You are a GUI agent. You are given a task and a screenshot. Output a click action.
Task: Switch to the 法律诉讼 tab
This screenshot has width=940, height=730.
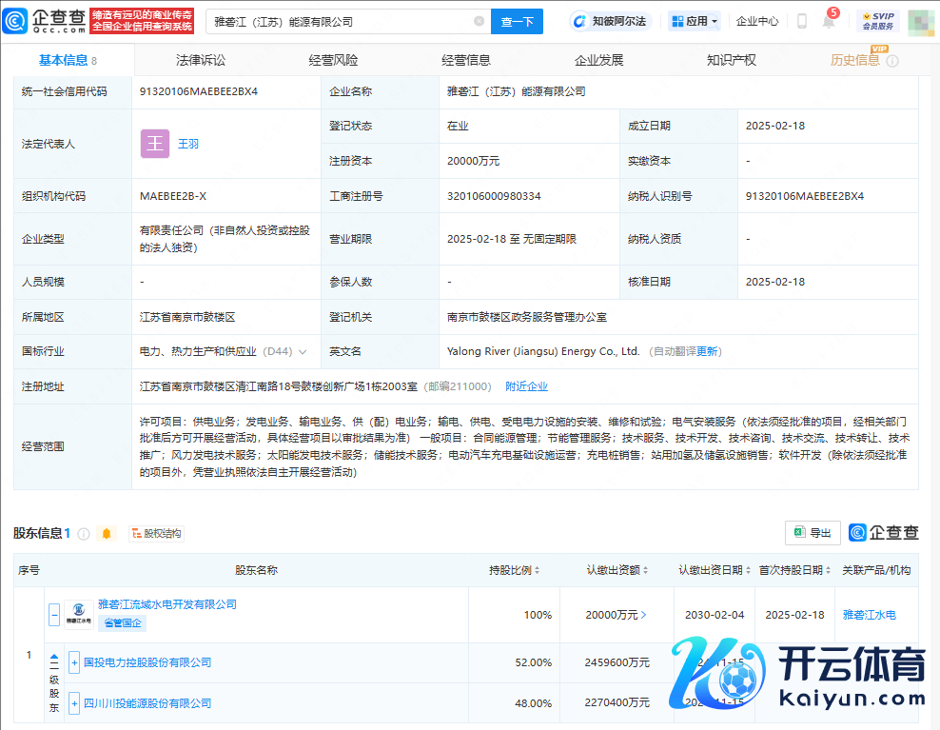(201, 60)
